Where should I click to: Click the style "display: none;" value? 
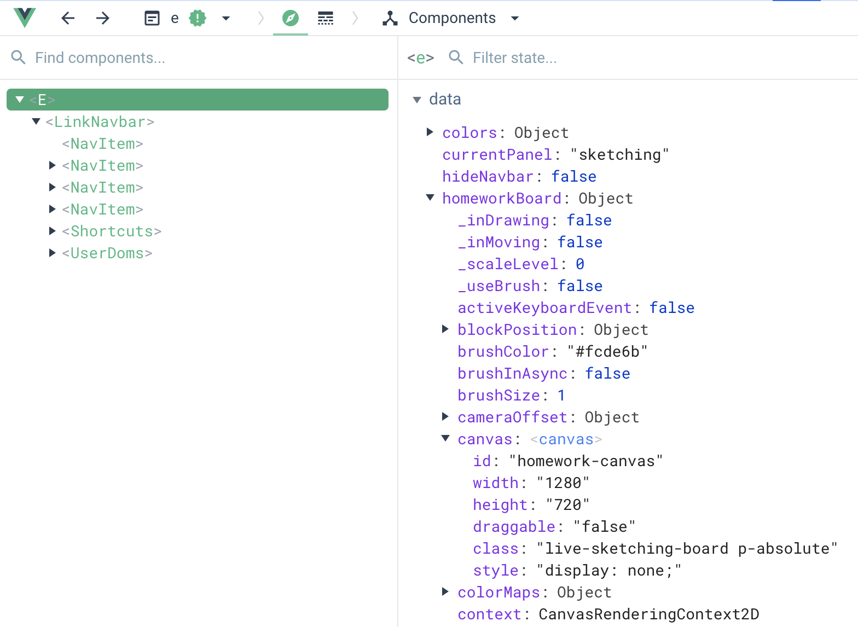609,570
